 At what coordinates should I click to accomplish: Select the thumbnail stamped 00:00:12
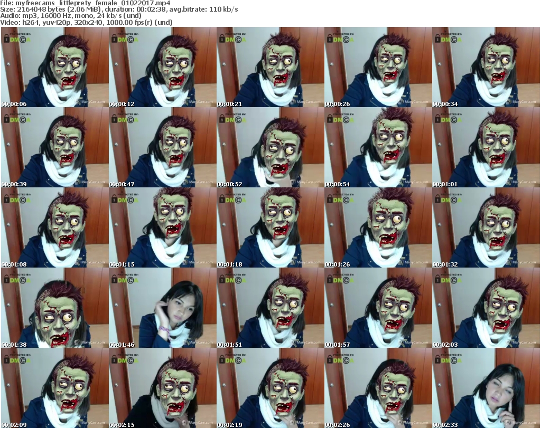[163, 67]
